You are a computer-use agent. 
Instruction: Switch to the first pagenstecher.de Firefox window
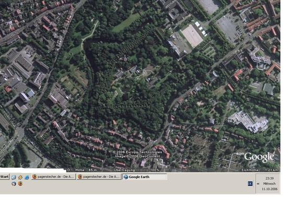pos(53,177)
